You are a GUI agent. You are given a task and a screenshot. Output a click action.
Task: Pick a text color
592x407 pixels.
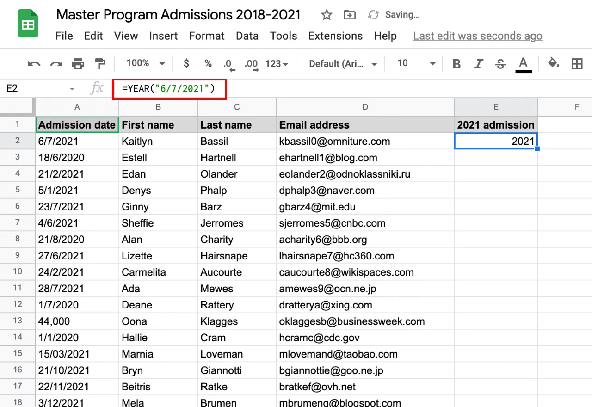[523, 64]
